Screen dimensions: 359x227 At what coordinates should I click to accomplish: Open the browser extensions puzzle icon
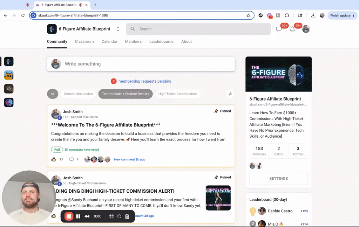pyautogui.click(x=287, y=15)
